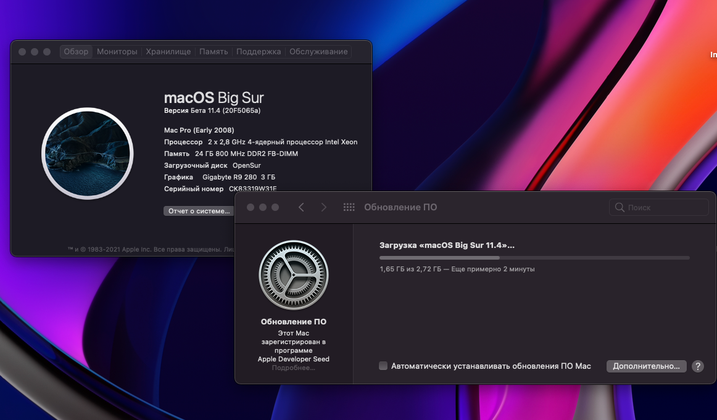Click the magnifying glass search icon
This screenshot has width=717, height=420.
click(x=620, y=207)
